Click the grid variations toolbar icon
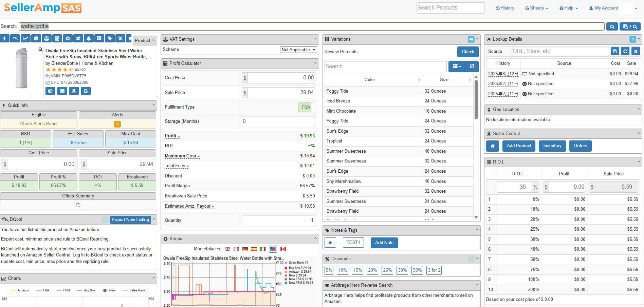Screen dimensions: 644x307 (99, 39)
